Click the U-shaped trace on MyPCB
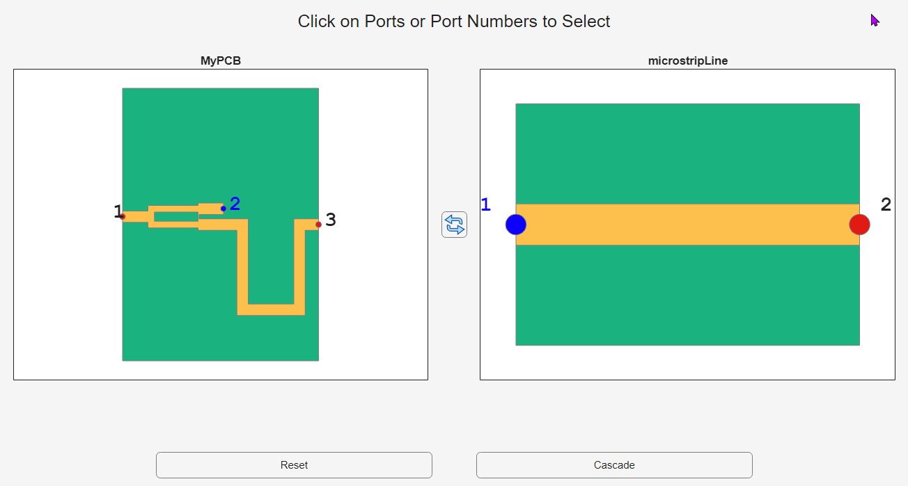The image size is (908, 486). pyautogui.click(x=271, y=309)
